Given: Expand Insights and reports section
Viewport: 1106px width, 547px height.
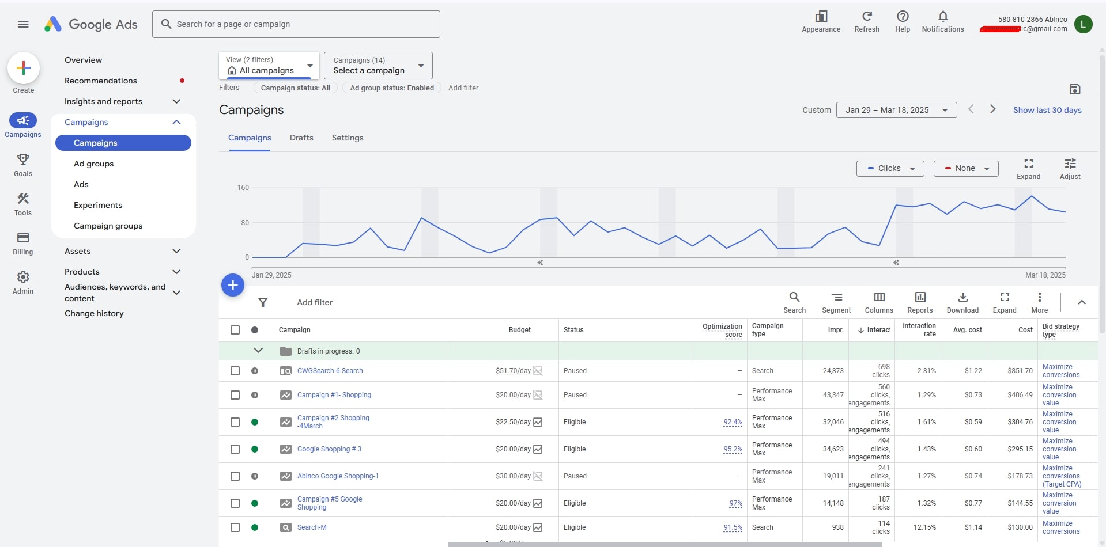Looking at the screenshot, I should click(x=176, y=101).
